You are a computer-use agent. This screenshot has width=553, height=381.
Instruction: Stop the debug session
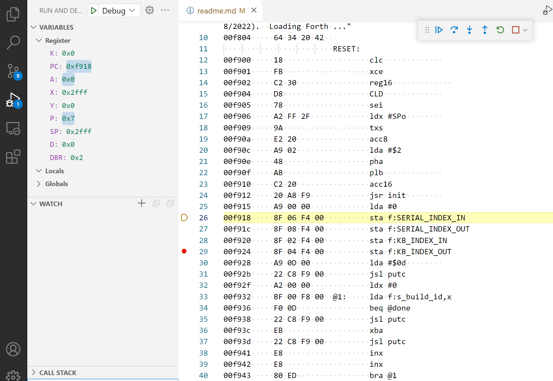(515, 30)
